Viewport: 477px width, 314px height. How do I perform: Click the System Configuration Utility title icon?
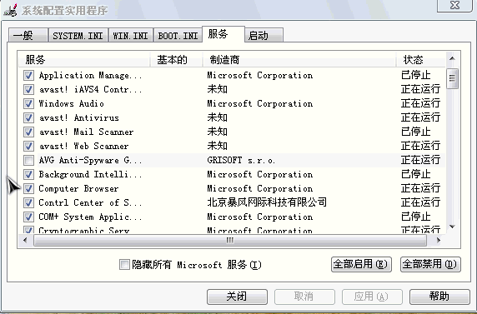click(x=10, y=10)
